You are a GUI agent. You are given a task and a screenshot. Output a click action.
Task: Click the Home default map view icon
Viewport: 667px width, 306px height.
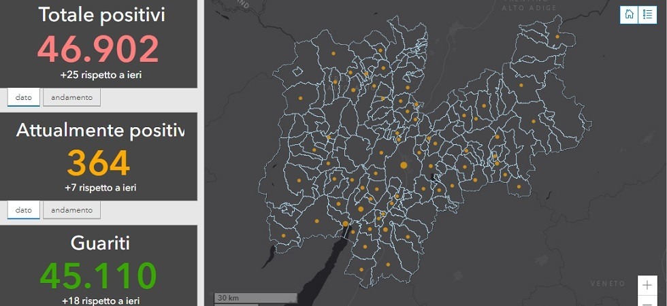629,14
